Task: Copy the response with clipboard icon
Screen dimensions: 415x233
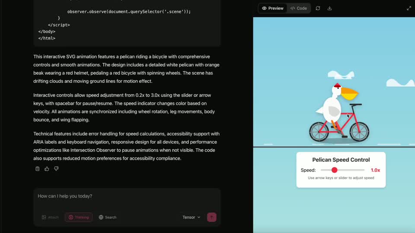Action: point(37,169)
